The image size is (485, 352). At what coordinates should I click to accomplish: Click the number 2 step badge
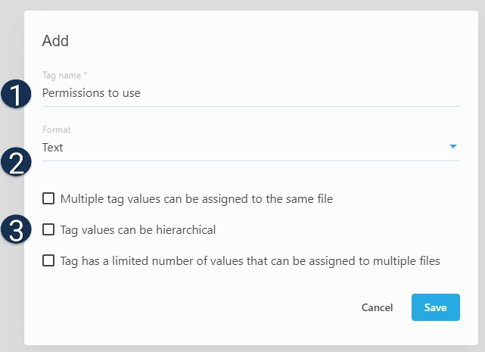point(16,162)
